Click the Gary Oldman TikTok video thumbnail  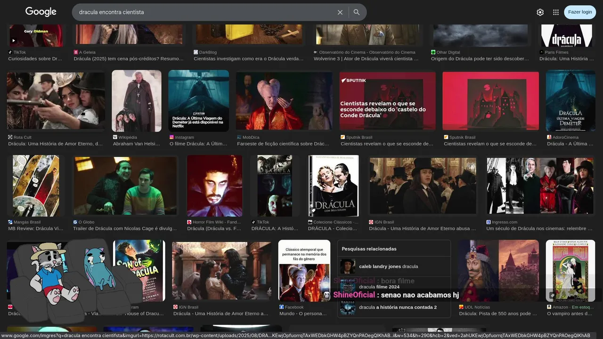pyautogui.click(x=35, y=35)
